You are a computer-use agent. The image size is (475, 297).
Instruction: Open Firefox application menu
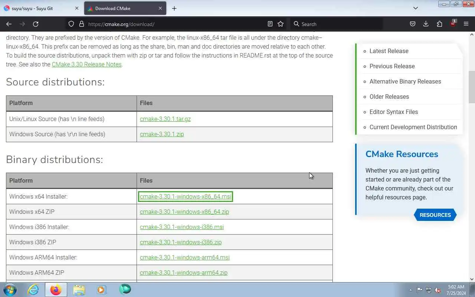pos(466,24)
